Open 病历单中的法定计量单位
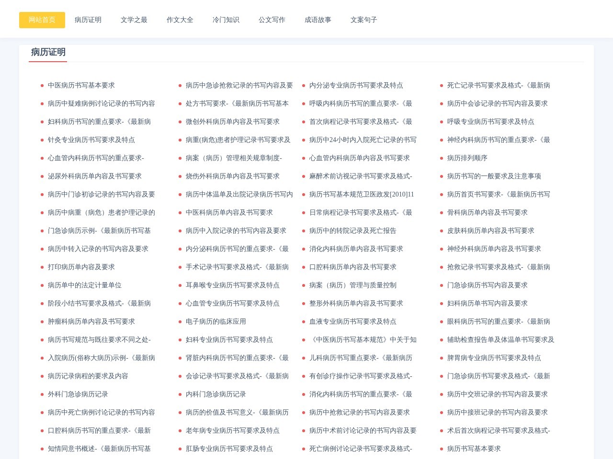Viewport: 613px width, 459px height. [x=85, y=285]
